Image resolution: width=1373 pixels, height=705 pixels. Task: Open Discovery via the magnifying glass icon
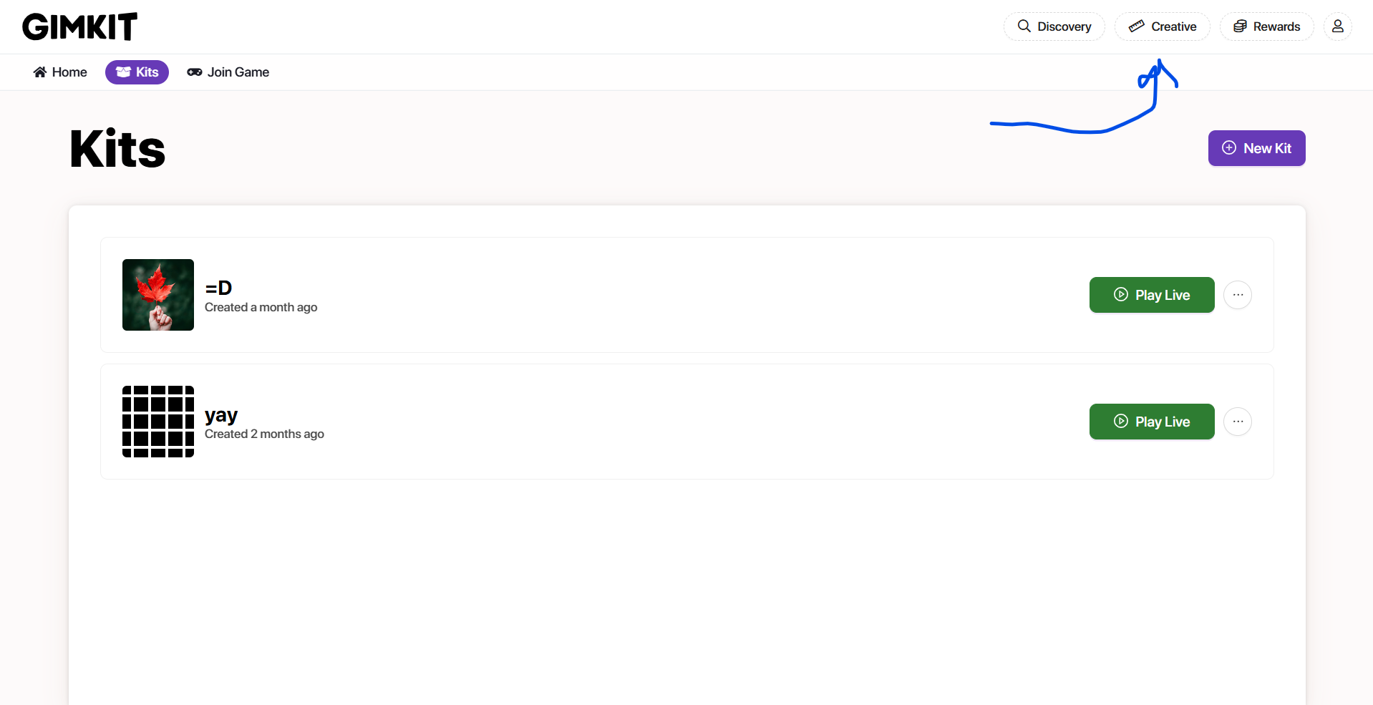(x=1024, y=26)
